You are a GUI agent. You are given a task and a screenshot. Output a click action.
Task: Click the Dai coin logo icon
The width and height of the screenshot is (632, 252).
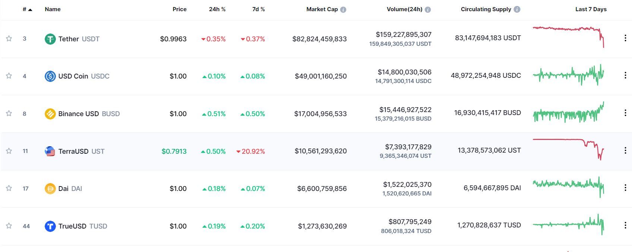pyautogui.click(x=50, y=189)
